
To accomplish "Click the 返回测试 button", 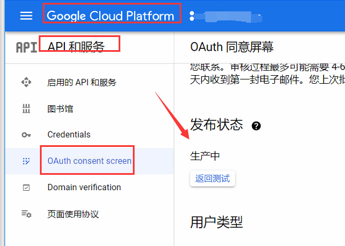I will tap(213, 179).
